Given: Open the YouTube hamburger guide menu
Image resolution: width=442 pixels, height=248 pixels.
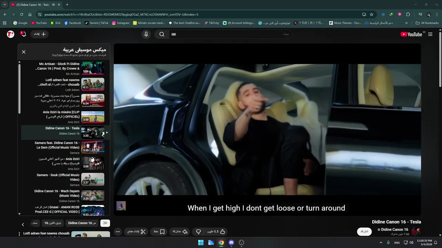Looking at the screenshot, I should click(430, 34).
